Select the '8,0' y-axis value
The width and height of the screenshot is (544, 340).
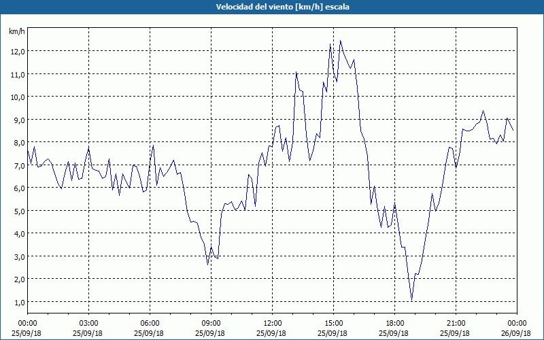pos(19,142)
